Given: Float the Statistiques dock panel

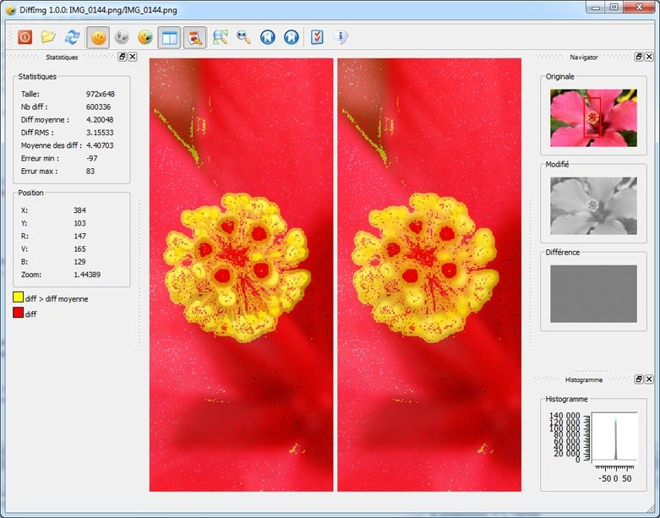Looking at the screenshot, I should click(122, 57).
